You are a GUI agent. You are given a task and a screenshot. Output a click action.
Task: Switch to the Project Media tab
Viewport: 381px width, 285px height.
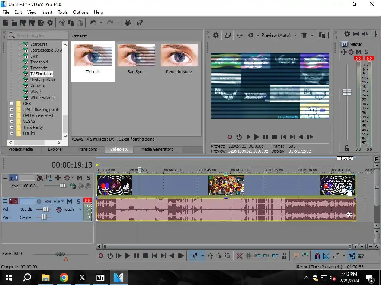[21, 149]
